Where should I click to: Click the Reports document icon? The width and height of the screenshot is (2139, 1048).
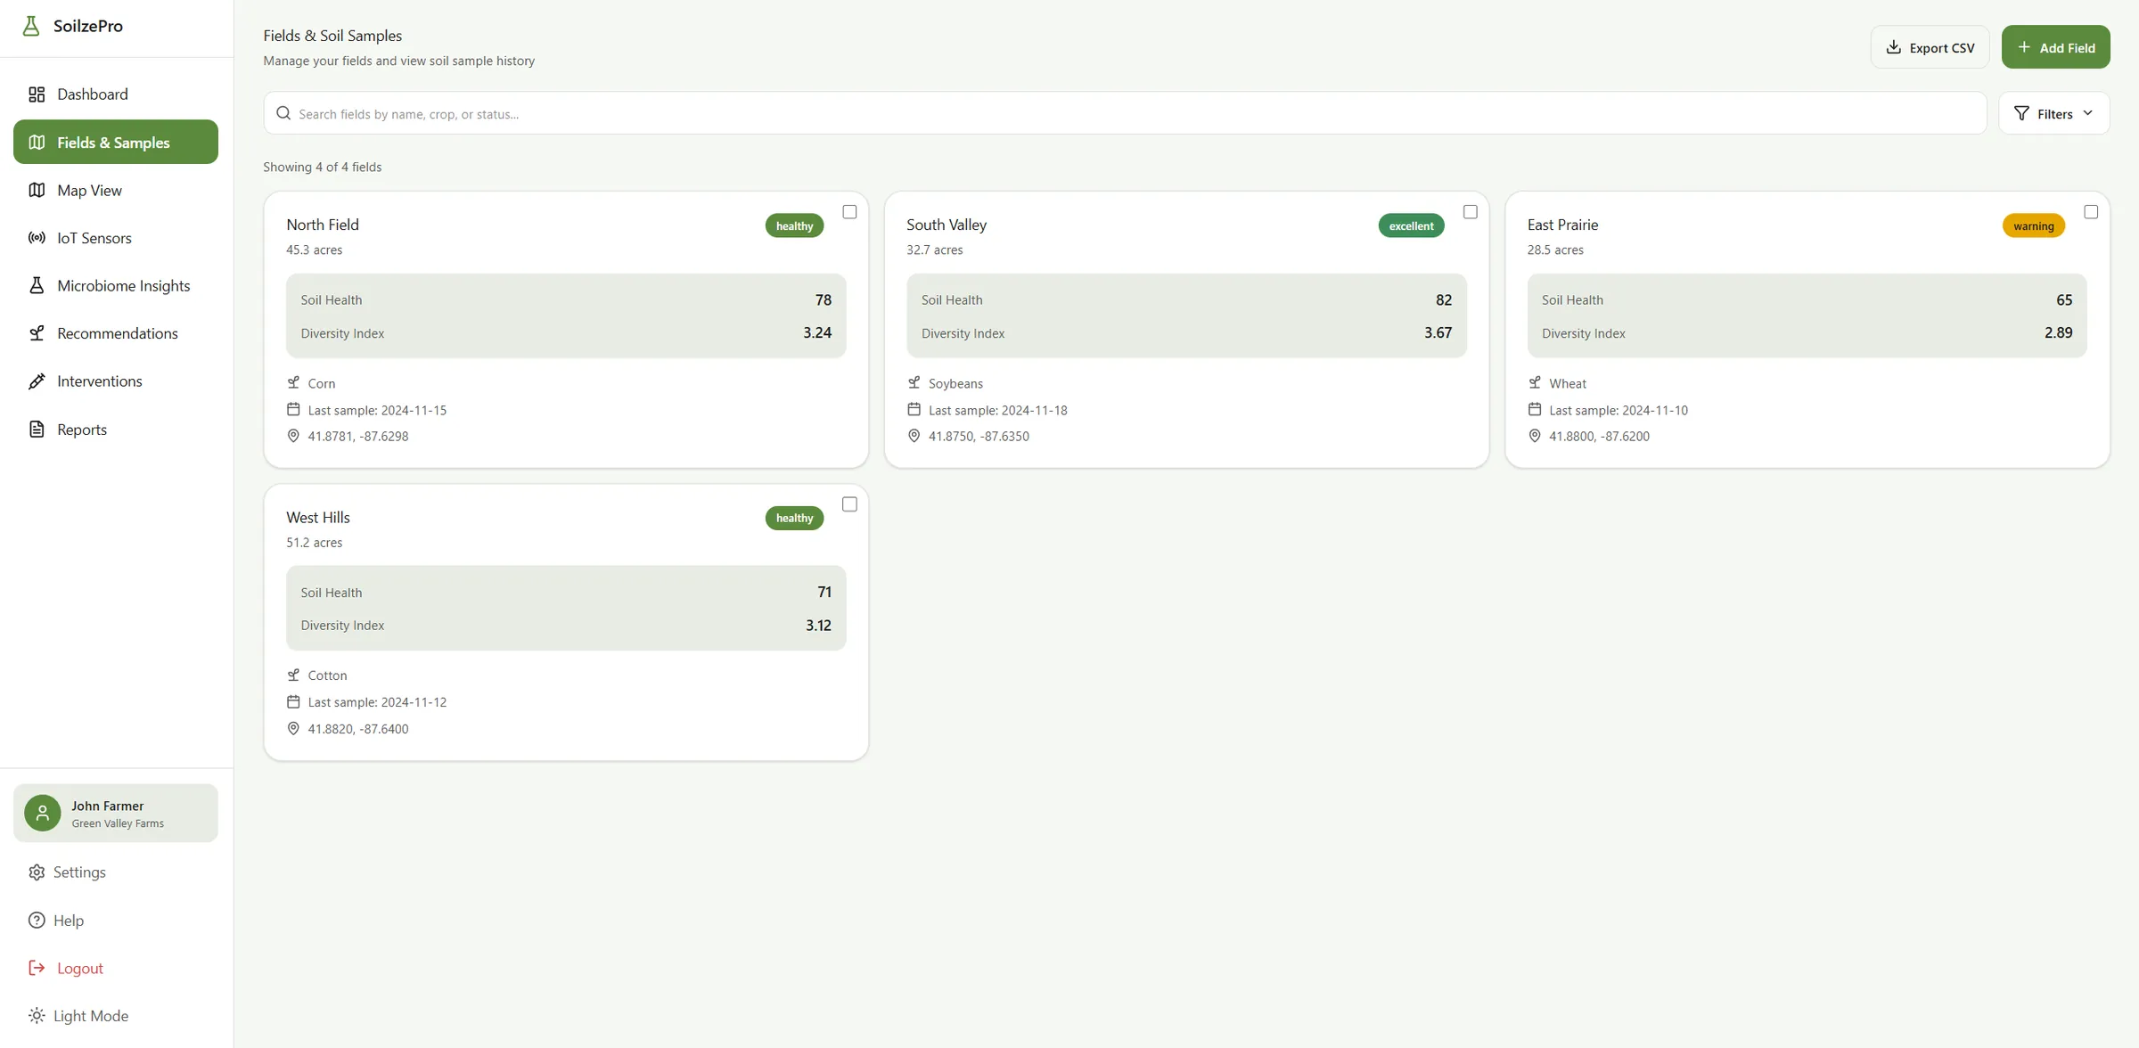coord(37,430)
